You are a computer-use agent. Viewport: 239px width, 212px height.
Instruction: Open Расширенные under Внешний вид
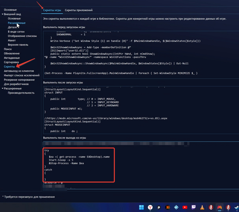[17, 23]
